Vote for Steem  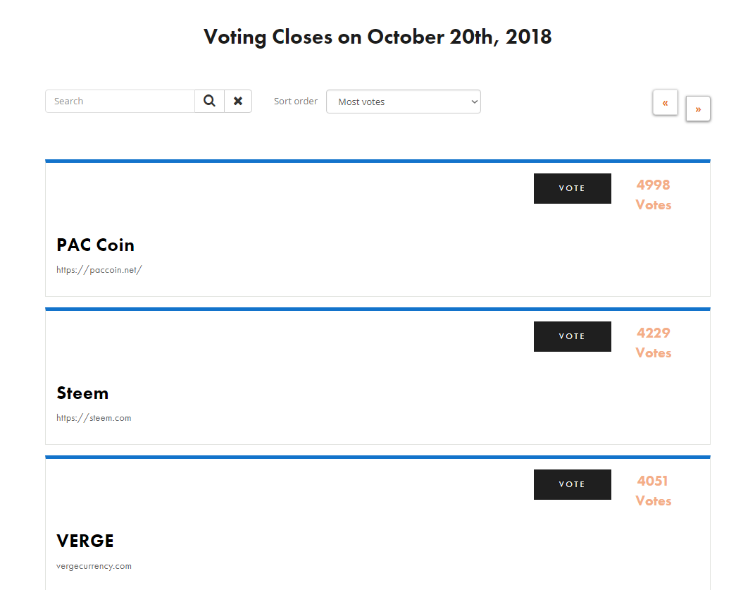[572, 336]
